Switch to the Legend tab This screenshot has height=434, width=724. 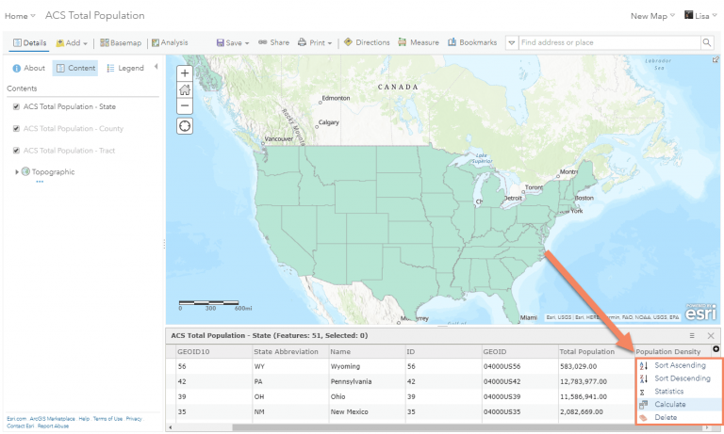tap(125, 69)
